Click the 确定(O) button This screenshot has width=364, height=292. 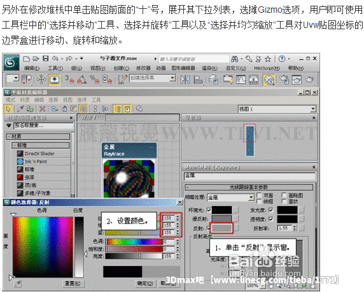click(145, 284)
